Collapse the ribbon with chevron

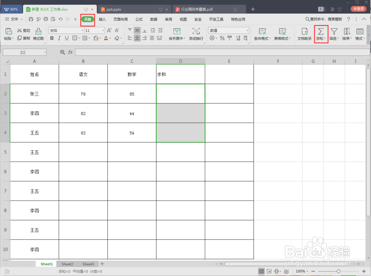[x=364, y=19]
